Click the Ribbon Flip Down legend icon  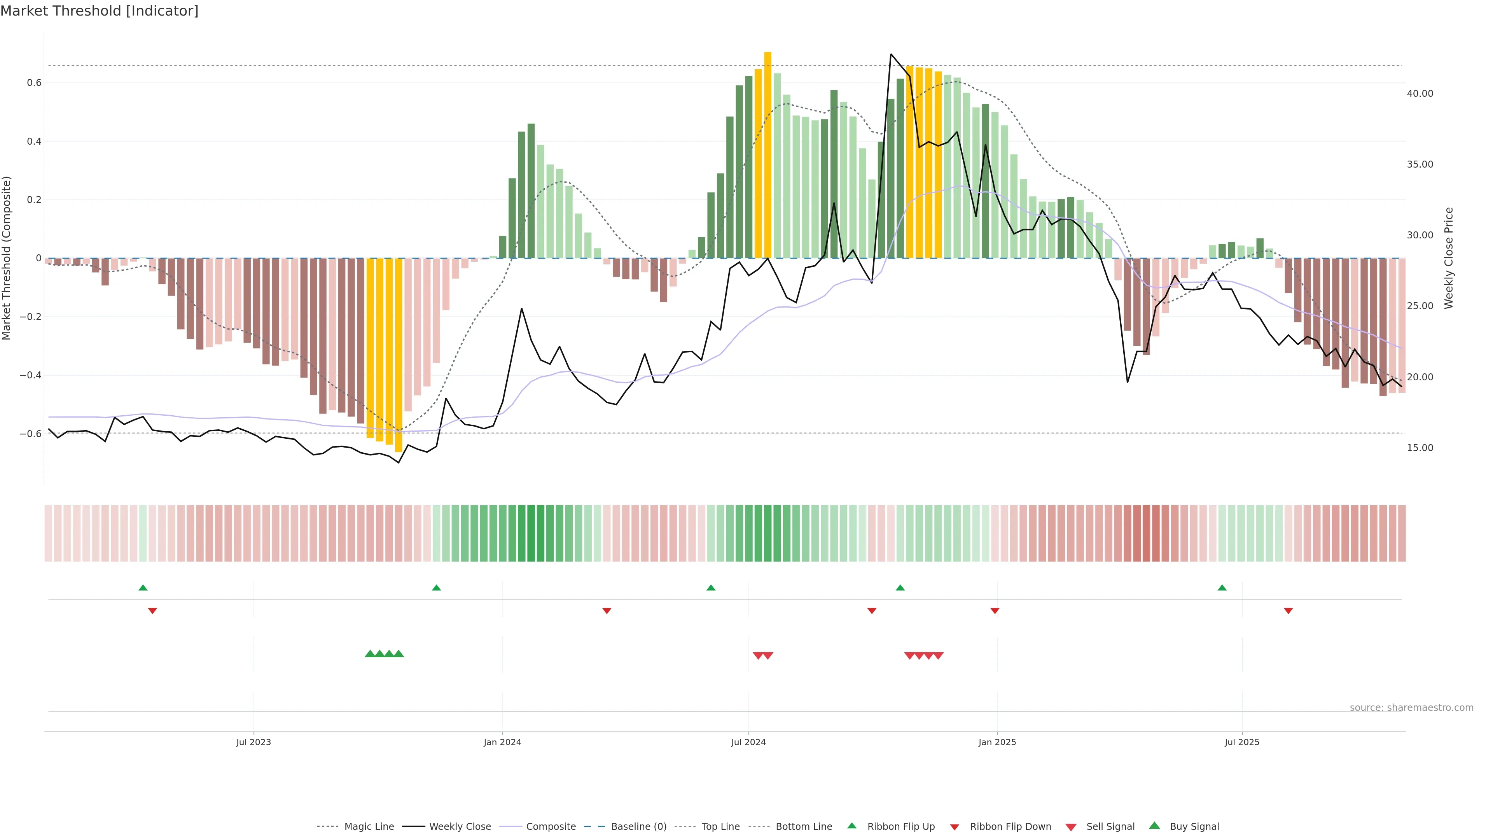point(954,827)
